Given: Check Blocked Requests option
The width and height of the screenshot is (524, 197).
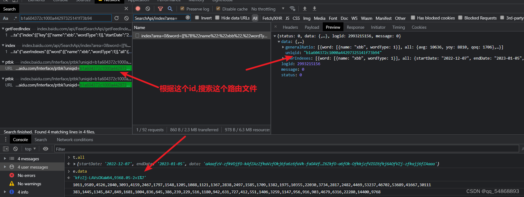Looking at the screenshot, I should coord(460,18).
